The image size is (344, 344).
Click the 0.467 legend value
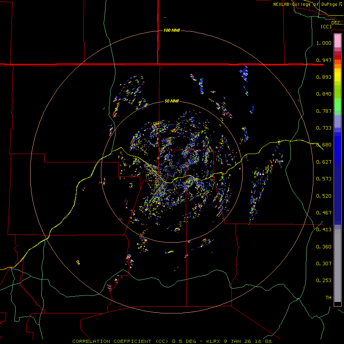point(324,213)
